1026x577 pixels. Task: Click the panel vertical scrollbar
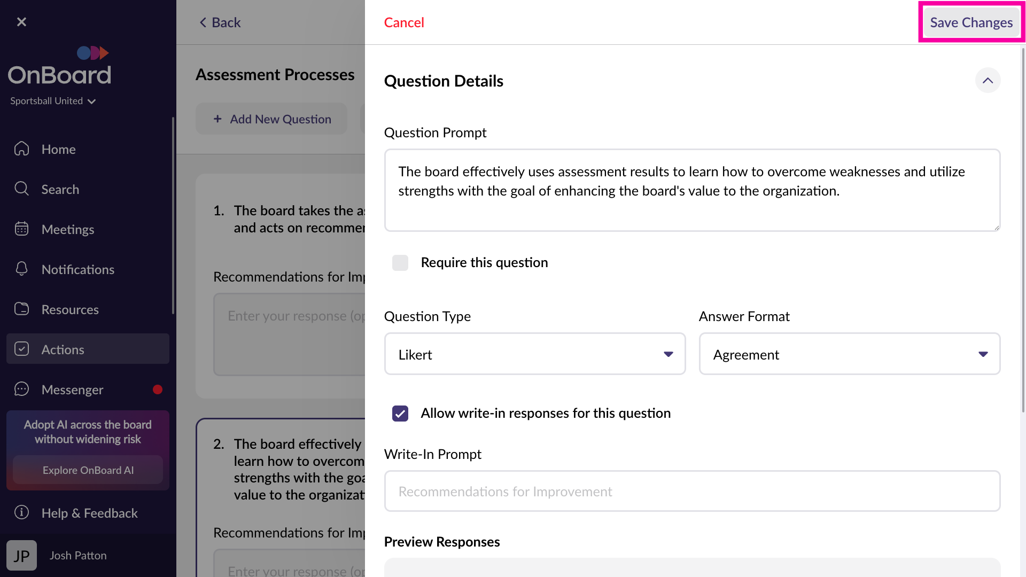[1023, 230]
